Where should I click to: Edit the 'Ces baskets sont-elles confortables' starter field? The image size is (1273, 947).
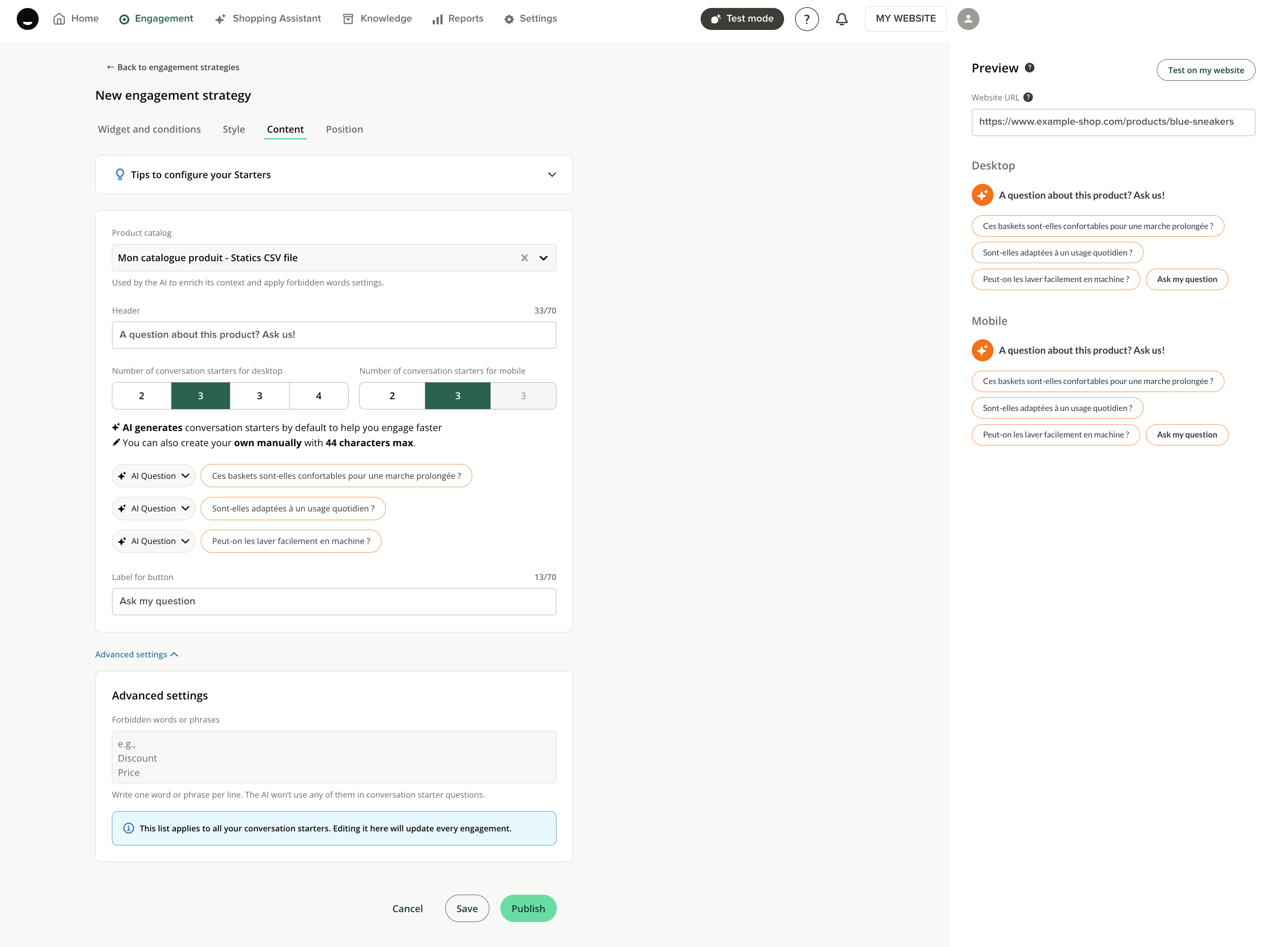click(336, 476)
